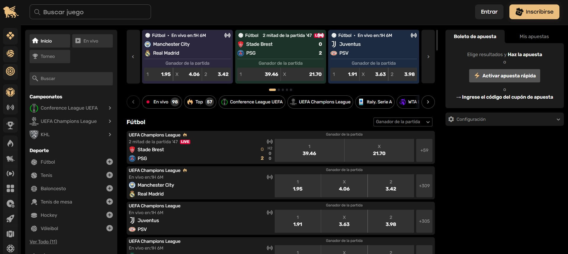Select the Torneo tab
Screen dimensions: 568x254
(50, 56)
